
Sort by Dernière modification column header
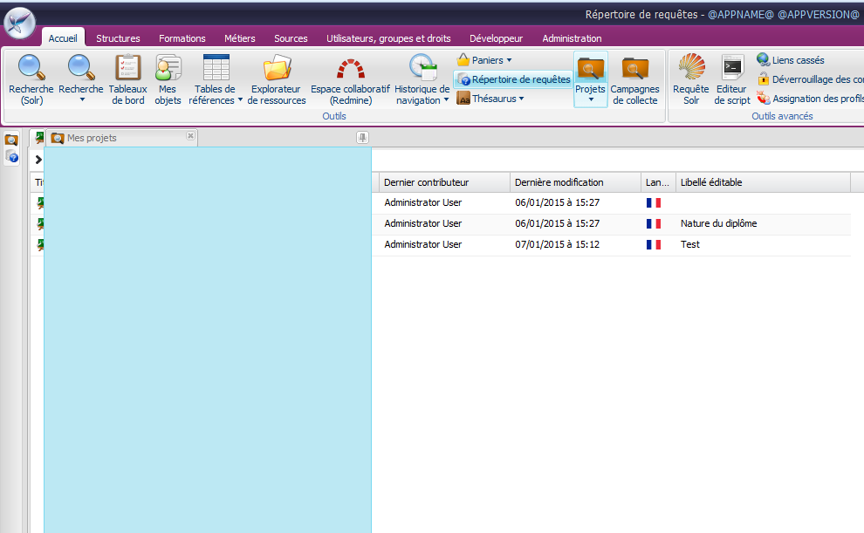click(559, 182)
